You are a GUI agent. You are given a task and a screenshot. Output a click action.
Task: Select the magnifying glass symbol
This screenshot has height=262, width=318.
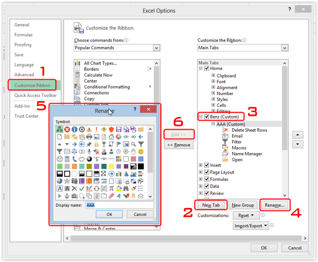134,145
